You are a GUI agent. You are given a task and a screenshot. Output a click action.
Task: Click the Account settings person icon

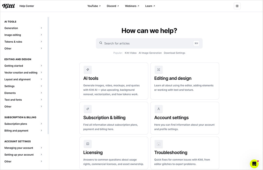158,109
